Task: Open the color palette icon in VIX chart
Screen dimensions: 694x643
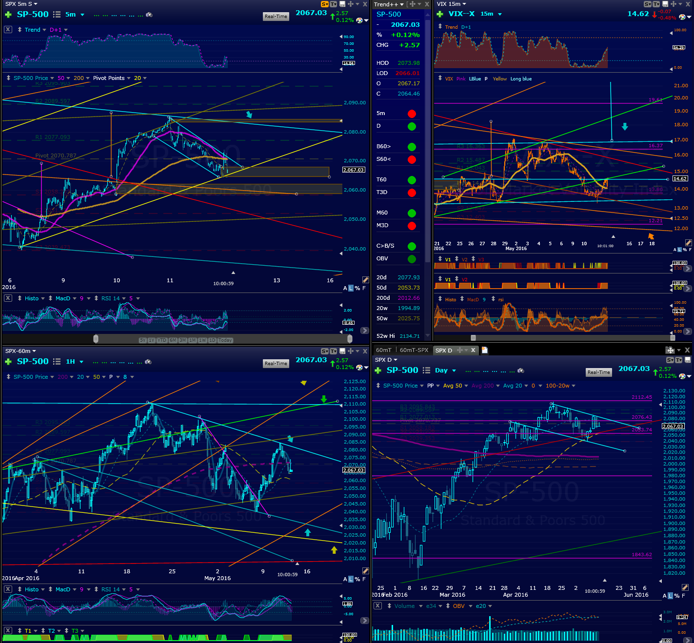Action: pyautogui.click(x=682, y=17)
